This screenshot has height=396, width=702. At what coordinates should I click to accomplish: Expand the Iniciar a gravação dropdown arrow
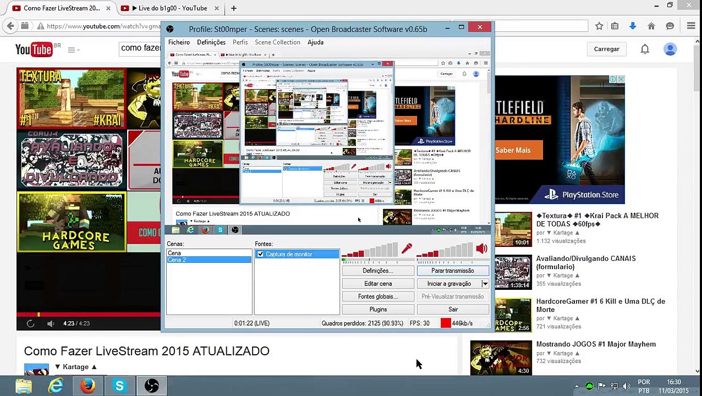[485, 284]
